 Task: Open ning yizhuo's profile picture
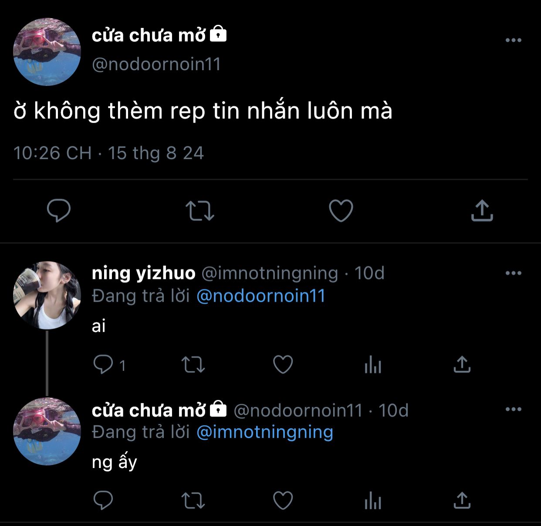tap(47, 295)
